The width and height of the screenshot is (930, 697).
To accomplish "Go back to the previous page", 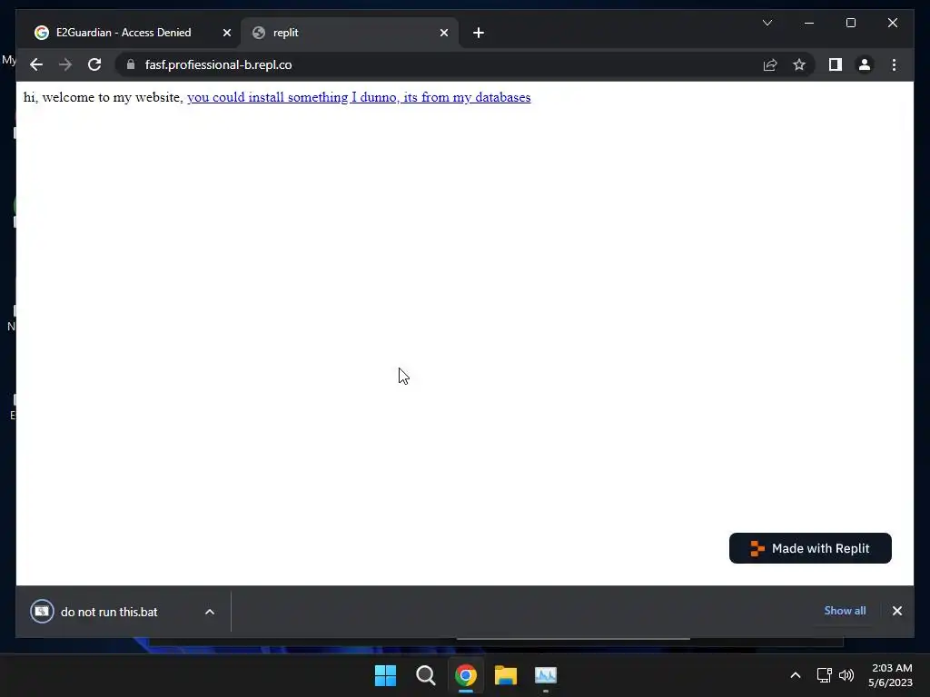I will 36,64.
